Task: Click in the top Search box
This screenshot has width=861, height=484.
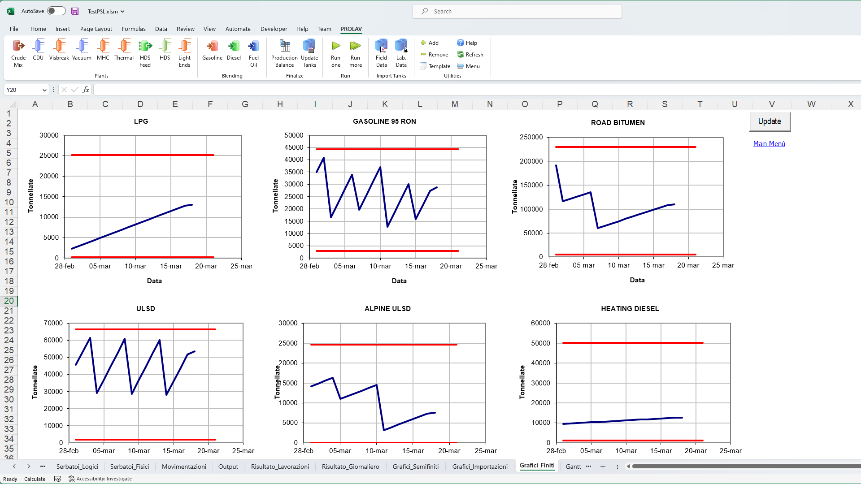Action: [517, 12]
